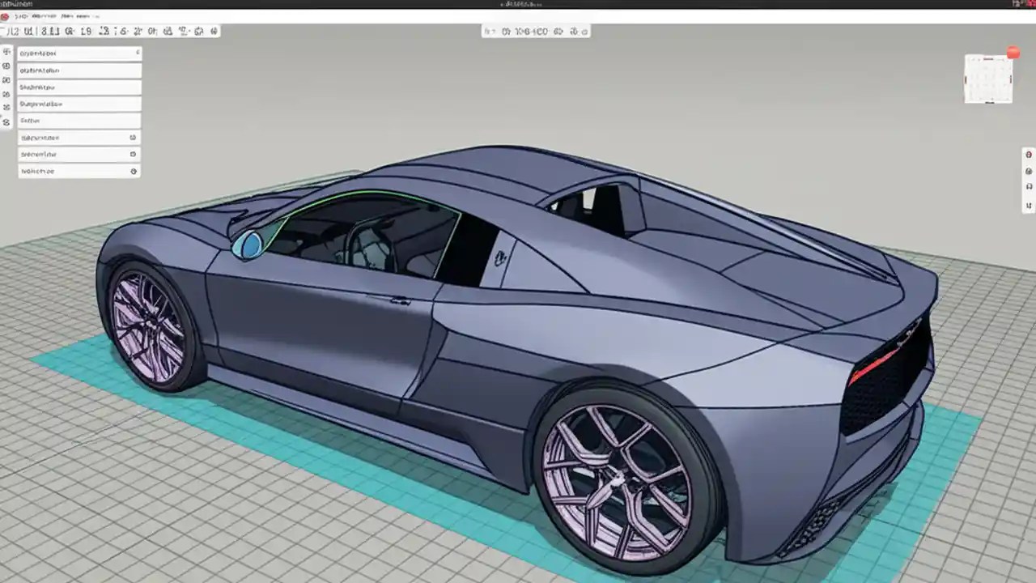Toggle the switch on the bottom-left panel entry
Screen dimensions: 1036x583
[x=134, y=171]
